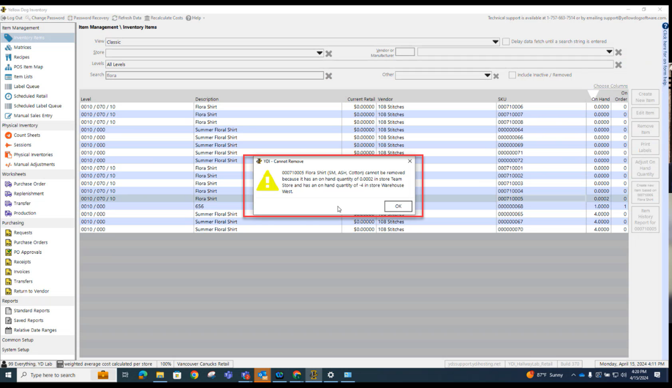The image size is (672, 388).
Task: Click Recalculate Costs in toolbar
Action: tap(163, 18)
